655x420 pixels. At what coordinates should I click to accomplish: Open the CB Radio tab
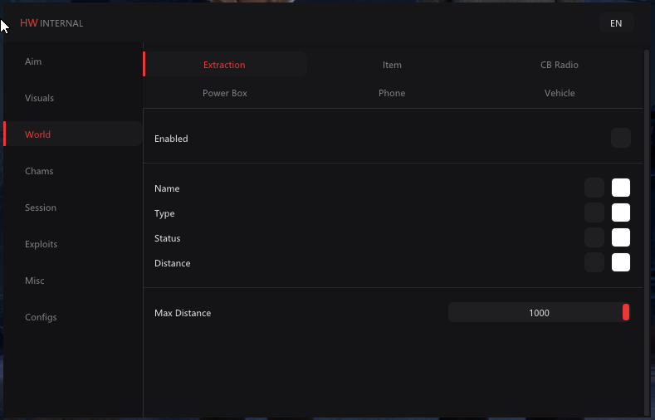560,65
